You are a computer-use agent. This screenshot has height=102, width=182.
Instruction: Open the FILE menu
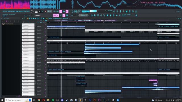(x=4, y=11)
